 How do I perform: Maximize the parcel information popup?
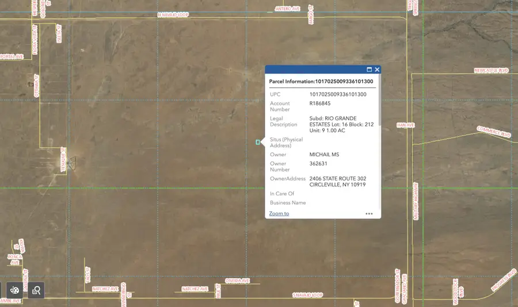[370, 70]
